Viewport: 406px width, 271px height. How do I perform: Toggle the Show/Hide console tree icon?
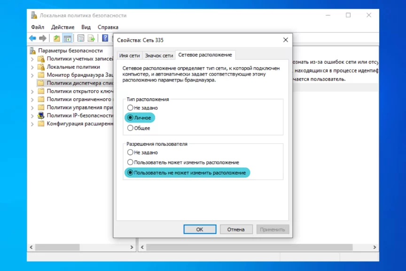click(68, 38)
